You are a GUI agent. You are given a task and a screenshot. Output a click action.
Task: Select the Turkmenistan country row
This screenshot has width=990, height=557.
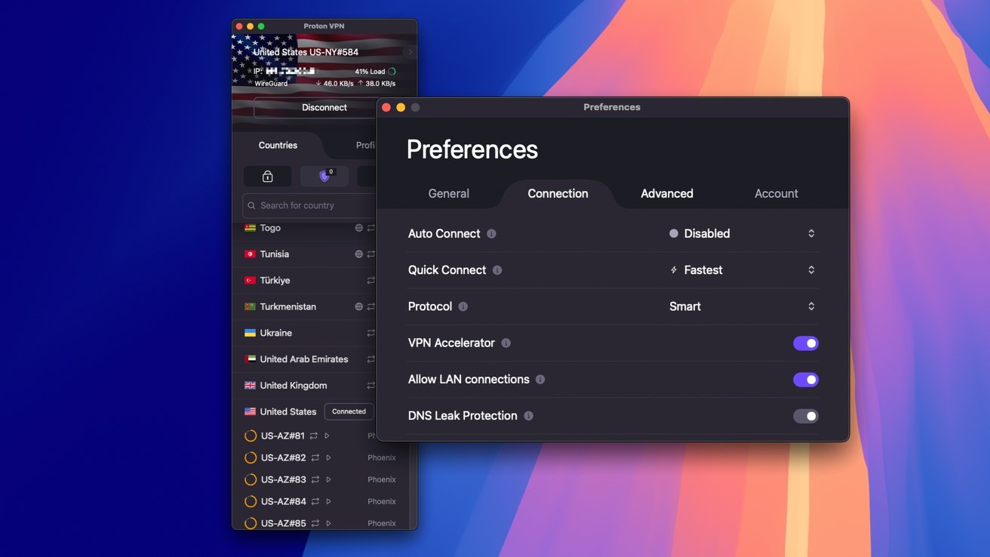(x=304, y=306)
